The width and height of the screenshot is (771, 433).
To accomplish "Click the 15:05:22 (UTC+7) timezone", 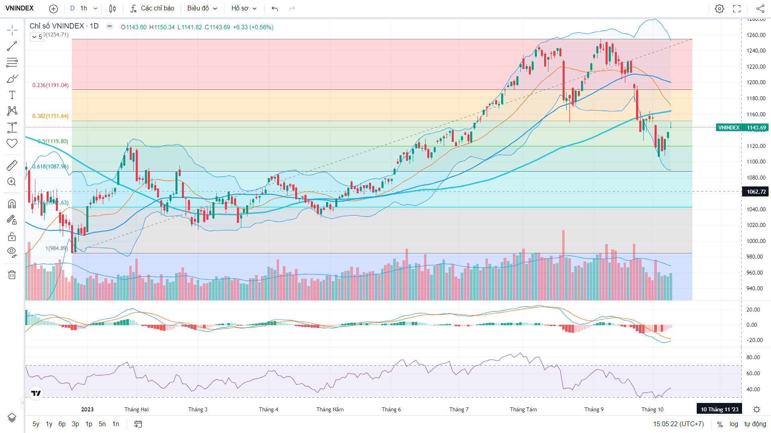I will point(678,424).
